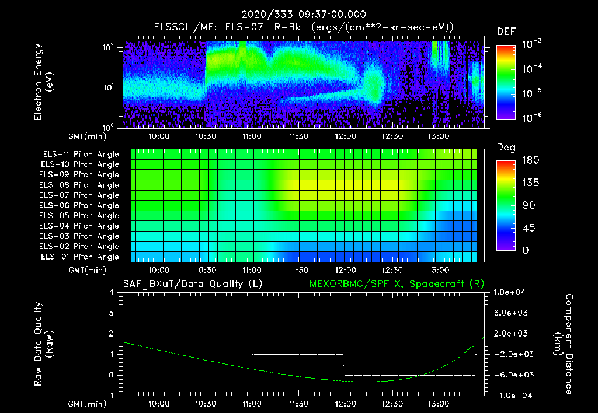Image resolution: width=598 pixels, height=413 pixels.
Task: Click the 11:30 tick under data quality panel
Action: click(298, 404)
